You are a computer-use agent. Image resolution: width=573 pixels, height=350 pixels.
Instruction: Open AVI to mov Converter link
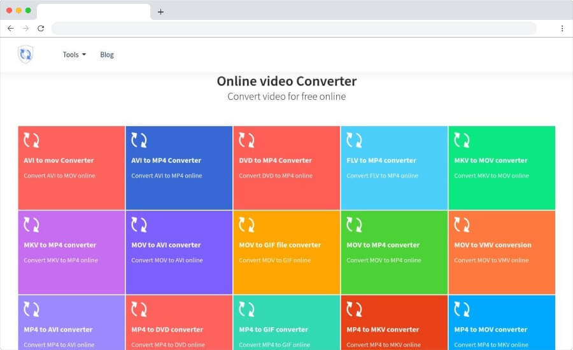coord(59,160)
